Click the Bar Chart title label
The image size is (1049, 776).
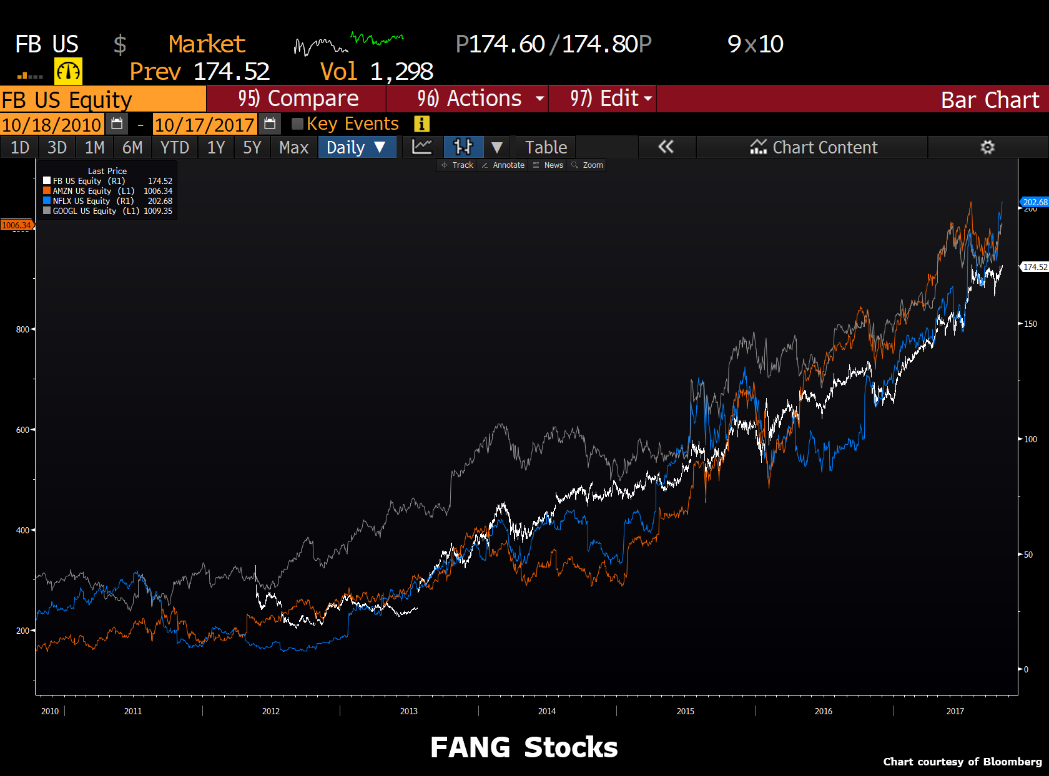tap(990, 100)
